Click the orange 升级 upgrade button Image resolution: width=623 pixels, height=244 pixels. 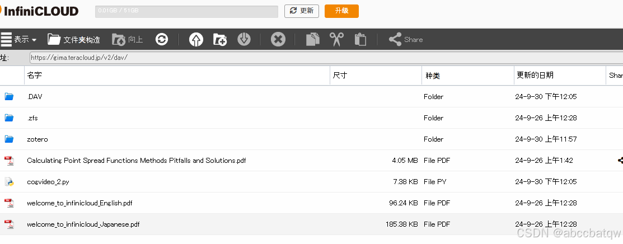point(341,11)
